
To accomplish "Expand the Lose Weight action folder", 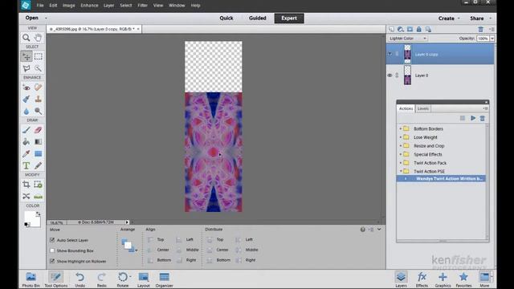I will click(x=400, y=137).
